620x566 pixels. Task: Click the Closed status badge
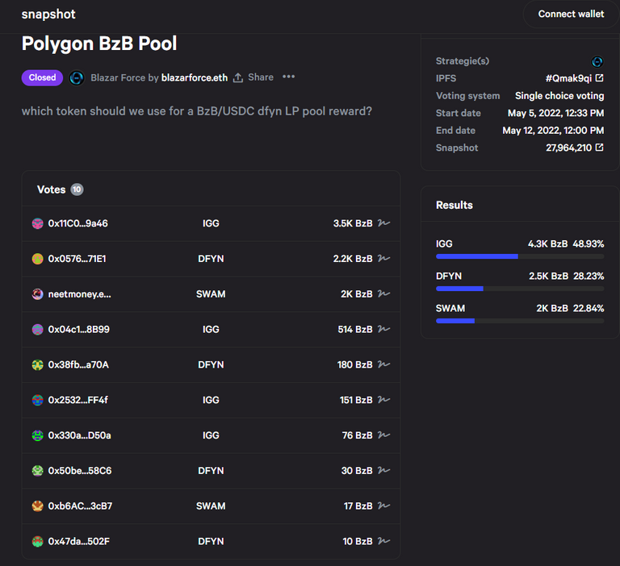coord(42,77)
